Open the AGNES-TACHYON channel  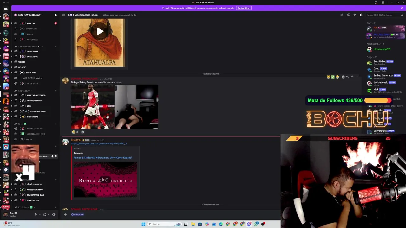(x=35, y=190)
